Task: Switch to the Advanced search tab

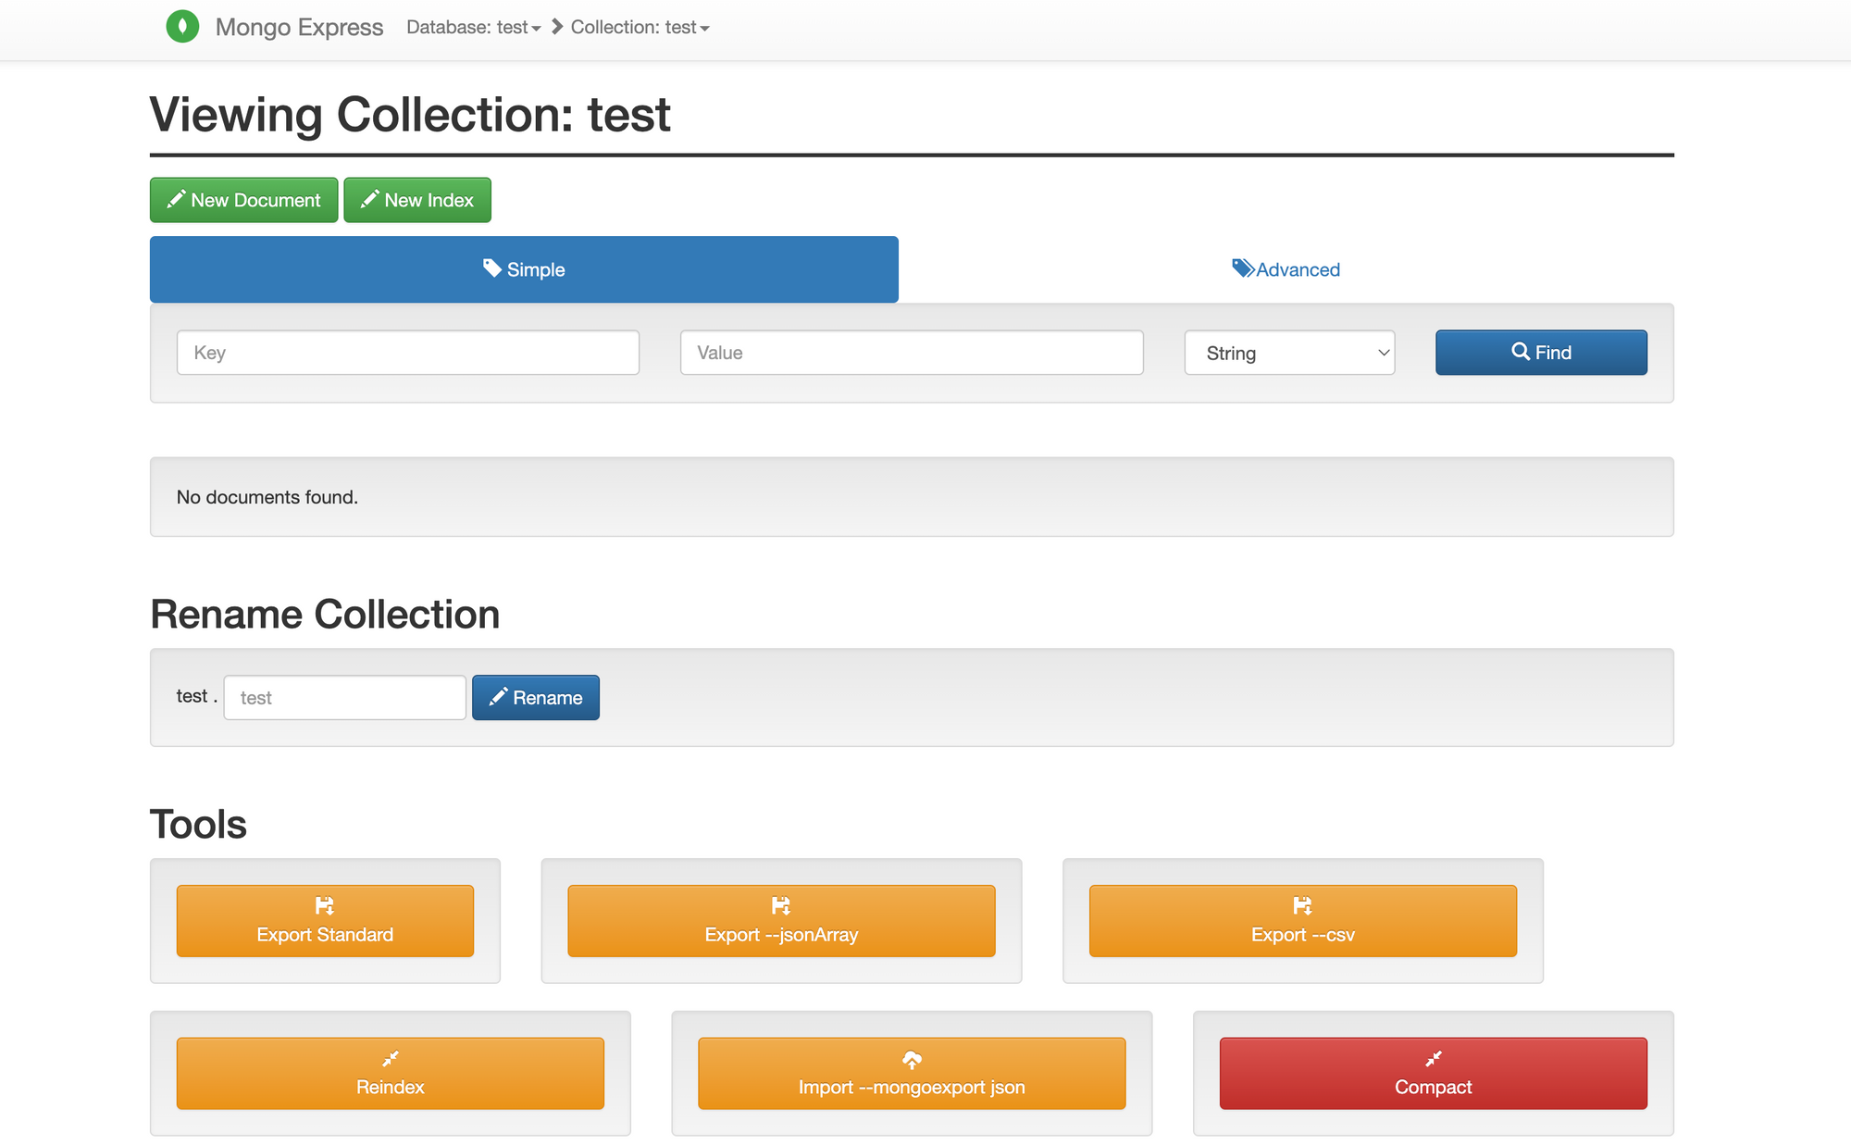Action: (1286, 269)
